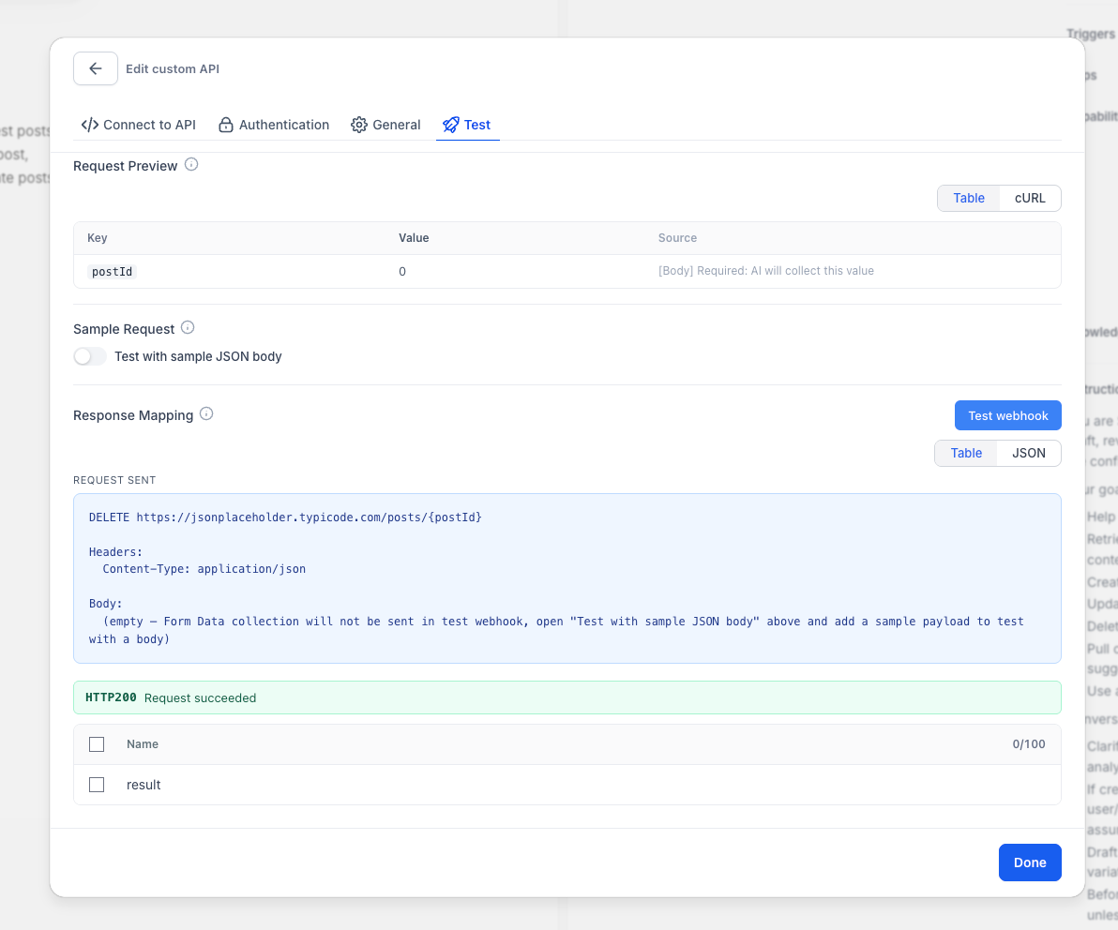Viewport: 1118px width, 930px height.
Task: Switch Response Mapping to JSON view
Action: (x=1028, y=453)
